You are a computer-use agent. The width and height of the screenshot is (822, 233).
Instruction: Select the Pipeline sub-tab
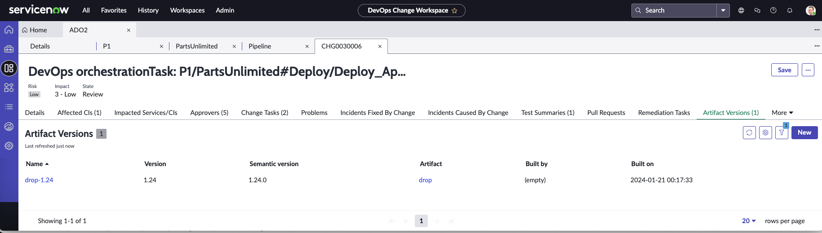click(260, 46)
